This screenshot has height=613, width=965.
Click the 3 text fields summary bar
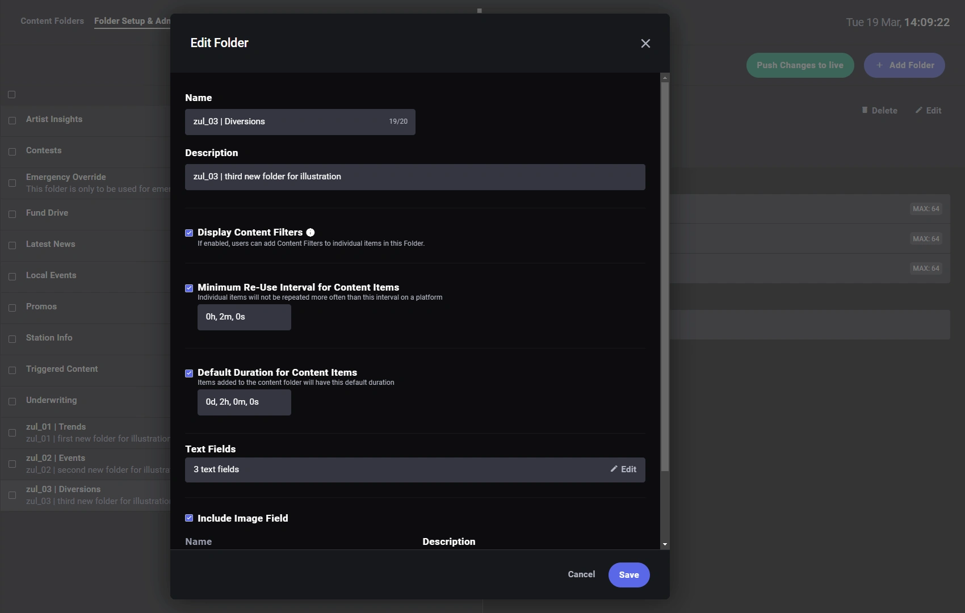[415, 470]
